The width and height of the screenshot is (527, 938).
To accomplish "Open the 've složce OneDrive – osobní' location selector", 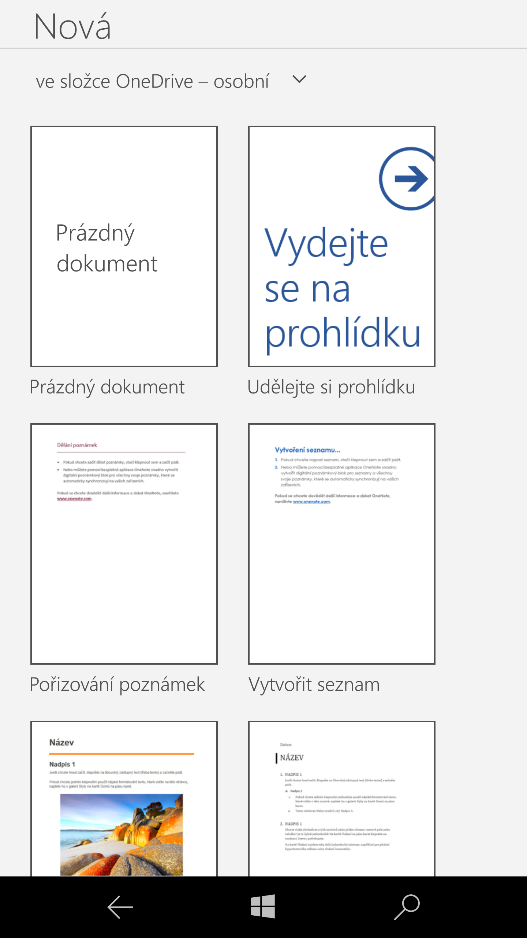I will click(x=152, y=81).
